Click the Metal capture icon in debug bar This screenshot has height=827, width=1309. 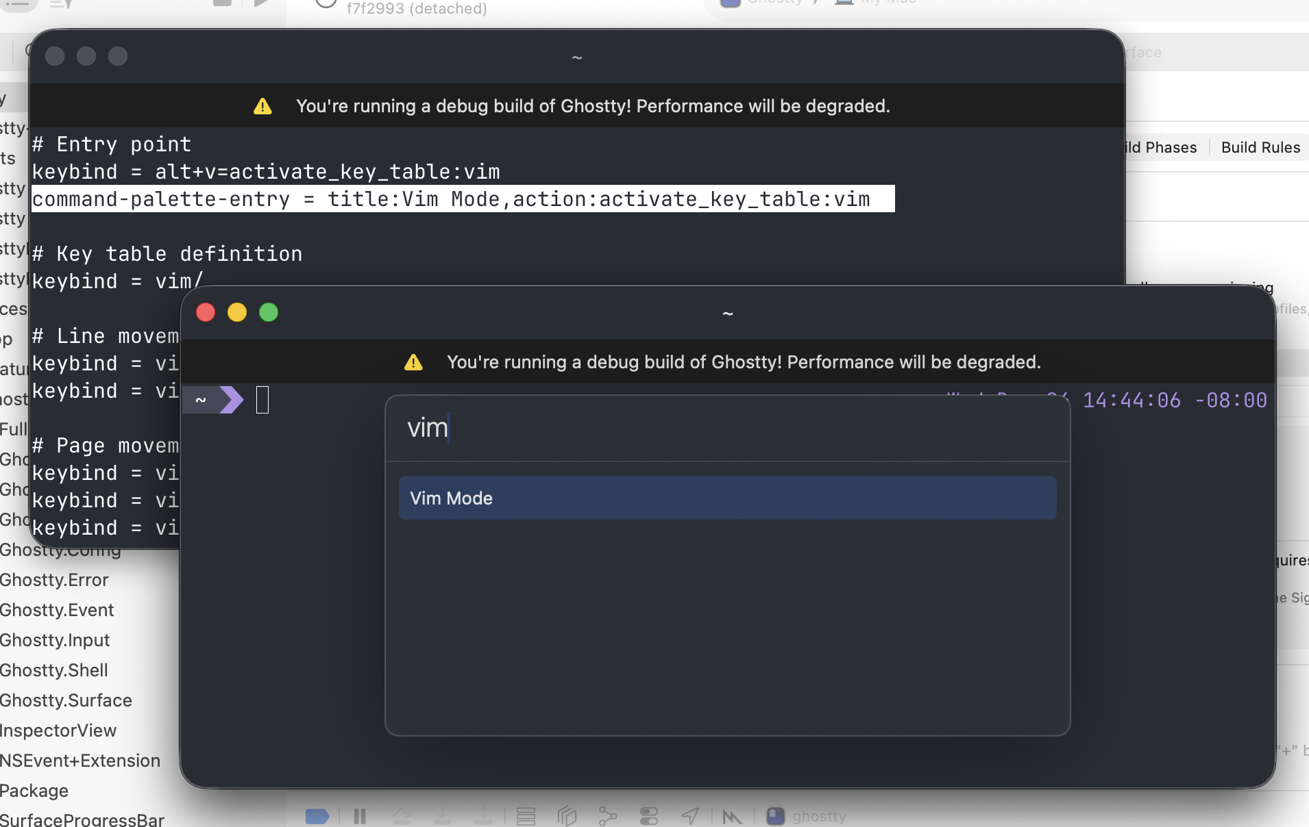[x=732, y=816]
